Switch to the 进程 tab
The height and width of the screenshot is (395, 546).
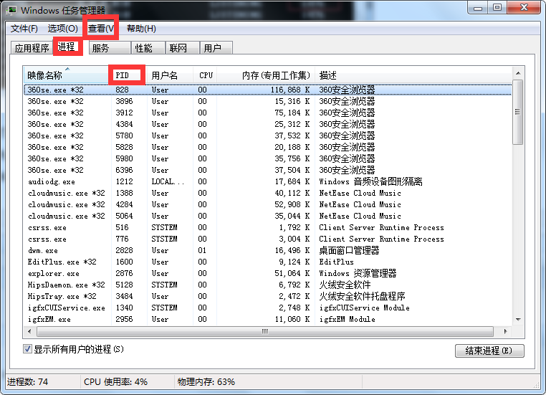(67, 47)
